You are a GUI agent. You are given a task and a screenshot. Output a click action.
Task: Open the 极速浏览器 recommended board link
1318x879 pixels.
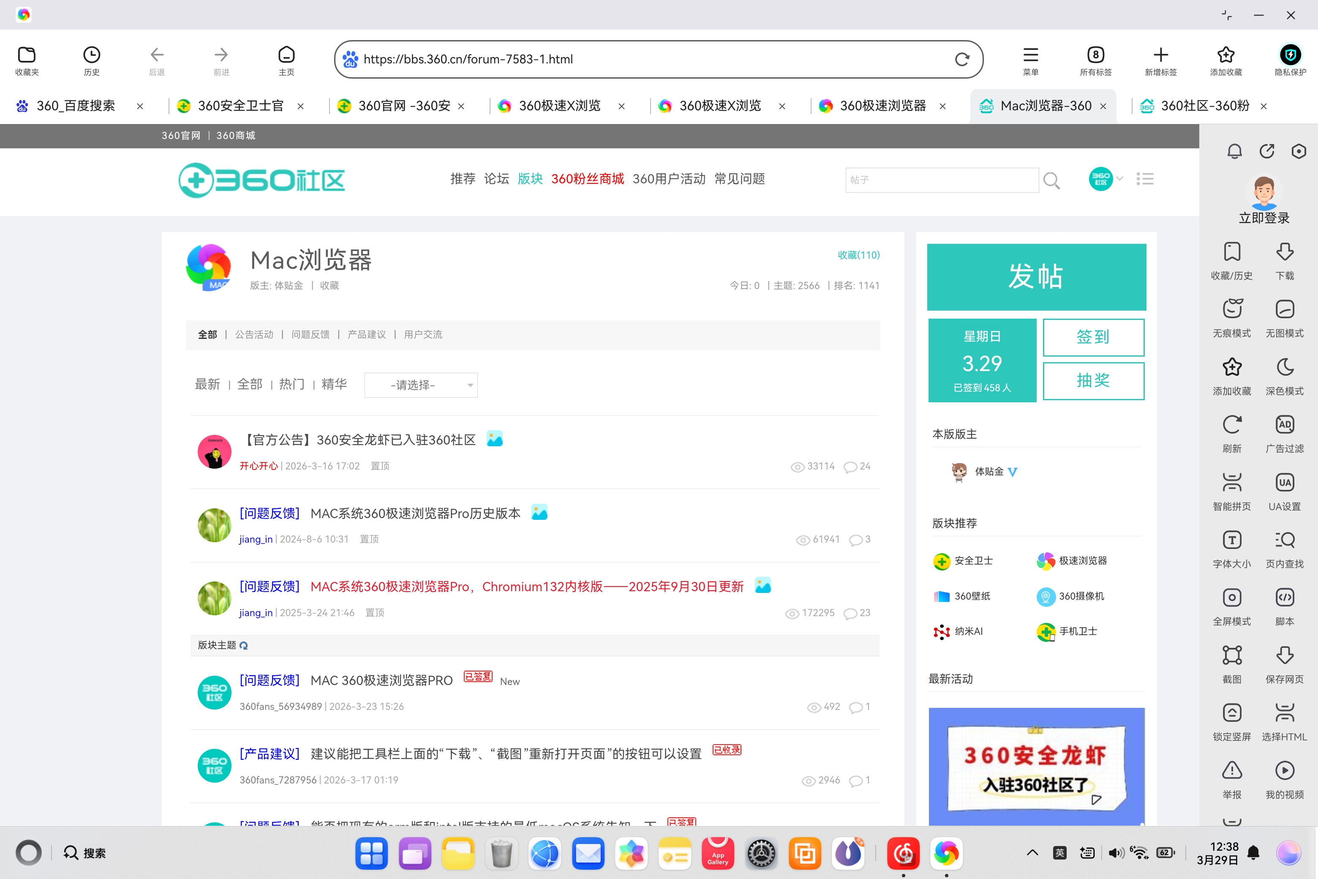1071,561
